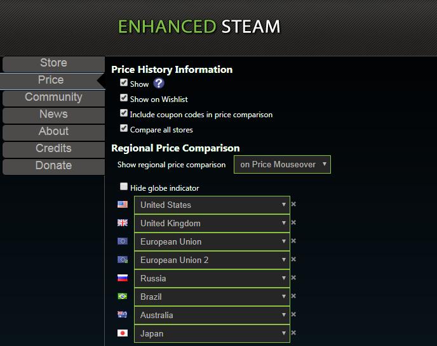Click the Australia flag icon
Image resolution: width=437 pixels, height=346 pixels.
click(123, 315)
